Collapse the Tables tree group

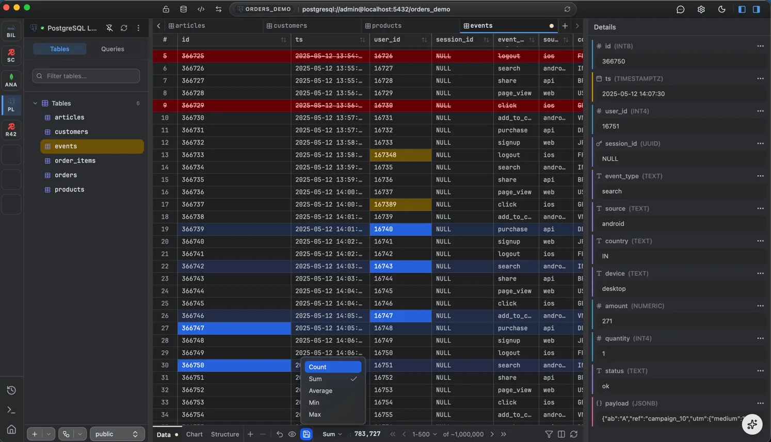point(35,103)
